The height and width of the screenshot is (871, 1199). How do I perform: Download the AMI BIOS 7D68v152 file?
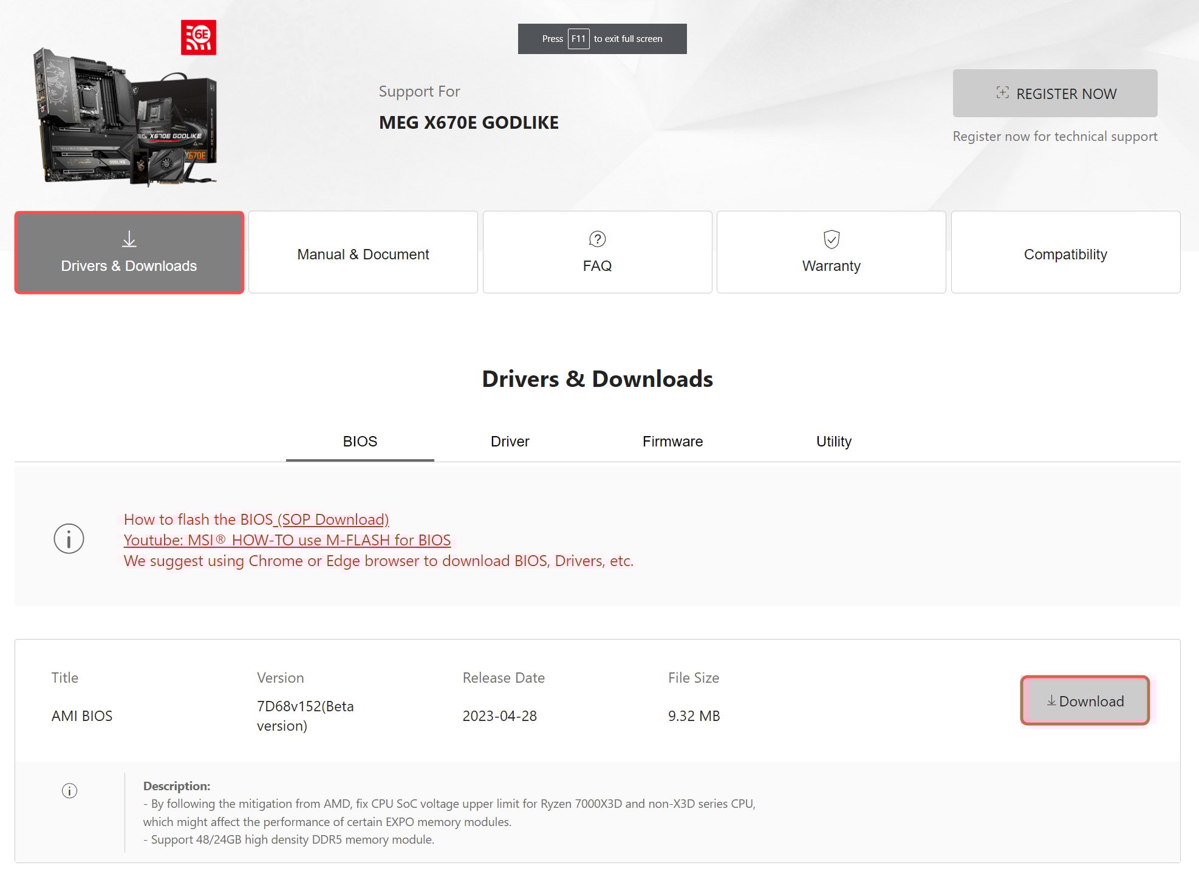point(1085,700)
